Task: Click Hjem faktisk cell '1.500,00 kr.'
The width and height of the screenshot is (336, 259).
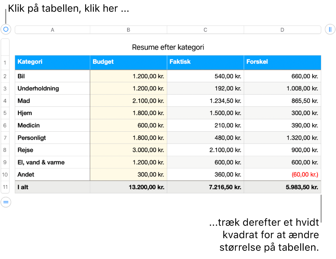Action: [205, 113]
